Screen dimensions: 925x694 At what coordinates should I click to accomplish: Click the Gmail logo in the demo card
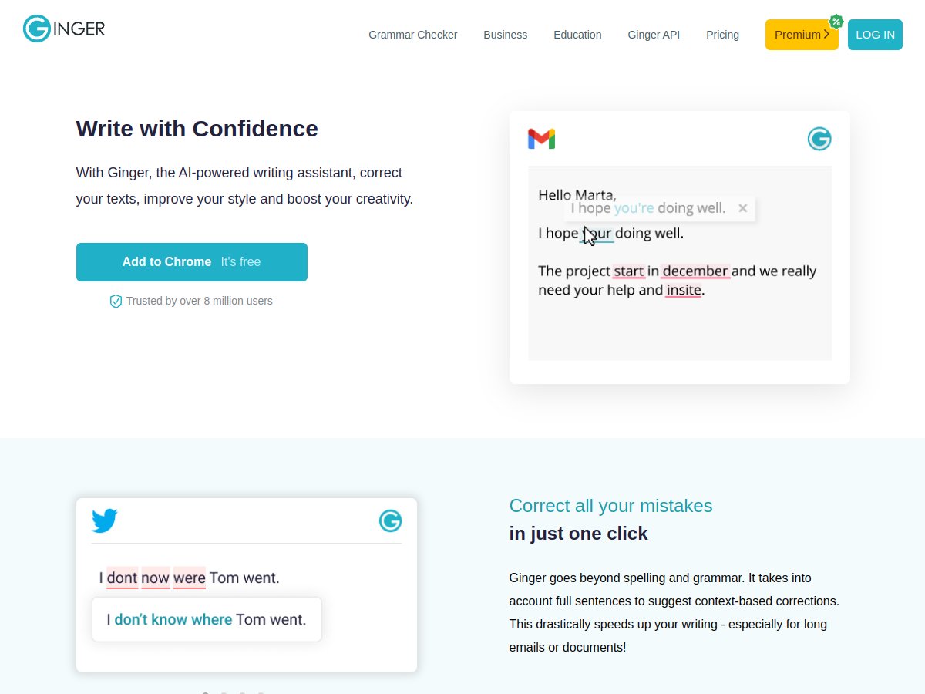point(541,139)
